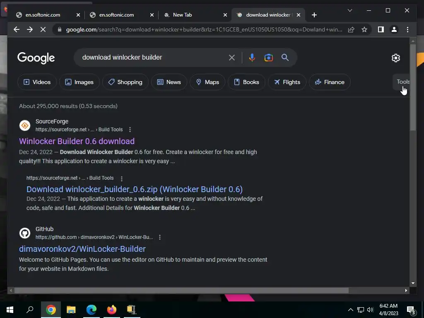Image resolution: width=424 pixels, height=318 pixels.
Task: Filter results by Finance
Action: pyautogui.click(x=330, y=82)
